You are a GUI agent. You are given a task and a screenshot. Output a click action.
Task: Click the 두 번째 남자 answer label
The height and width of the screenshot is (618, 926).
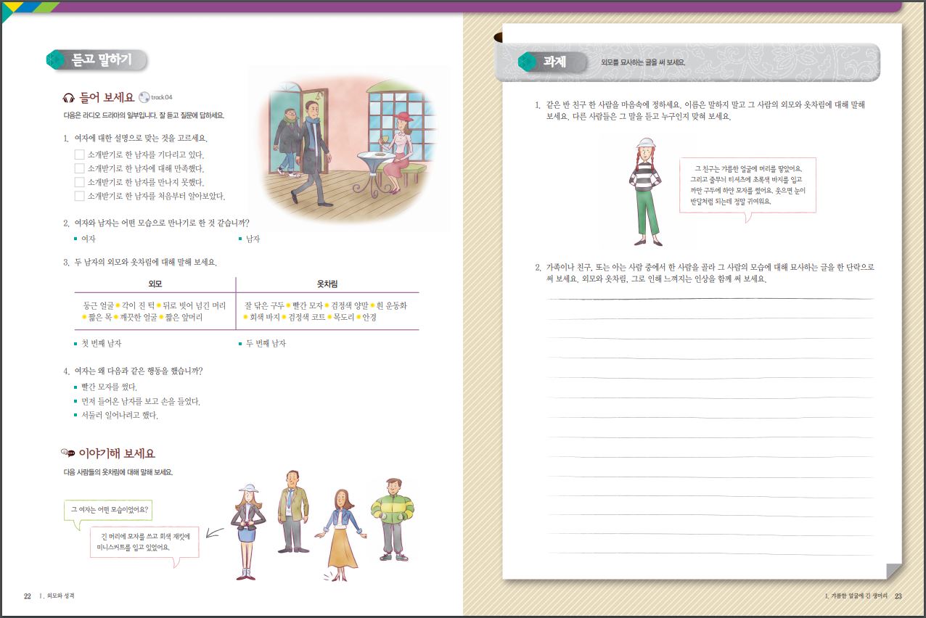coord(266,343)
